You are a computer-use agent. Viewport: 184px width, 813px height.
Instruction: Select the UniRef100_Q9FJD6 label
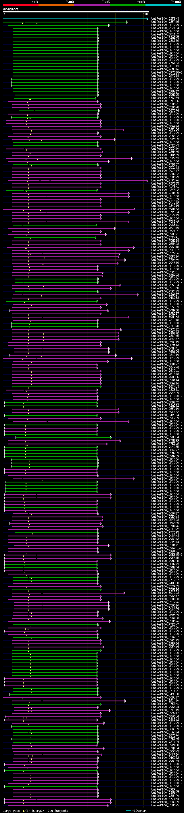pos(165,130)
